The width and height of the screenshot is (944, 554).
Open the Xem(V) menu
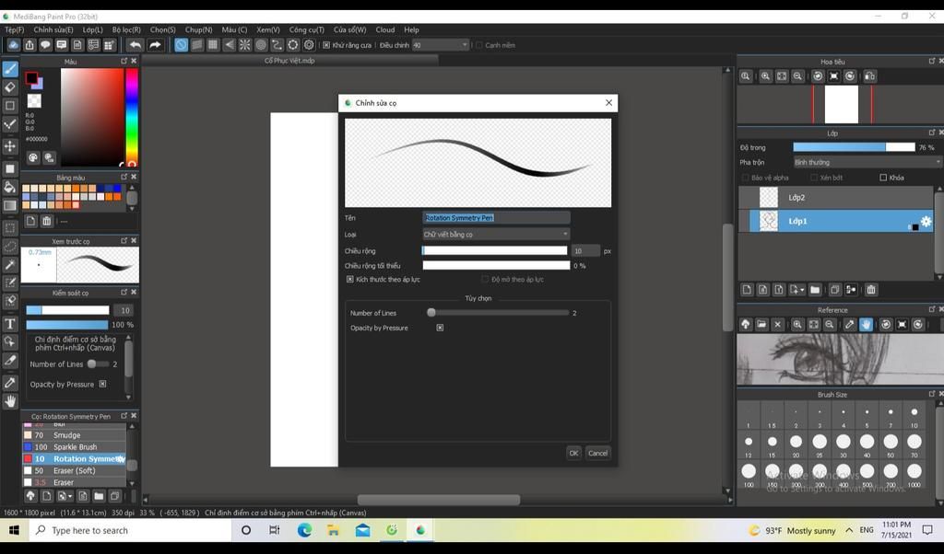click(x=268, y=29)
